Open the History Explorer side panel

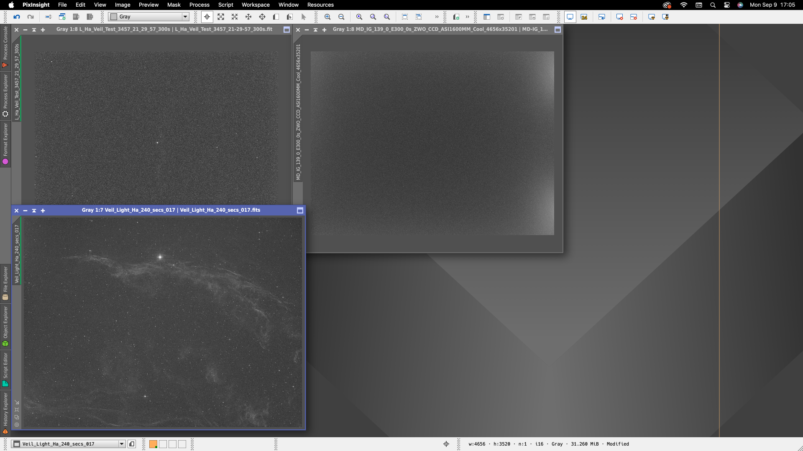pos(5,413)
